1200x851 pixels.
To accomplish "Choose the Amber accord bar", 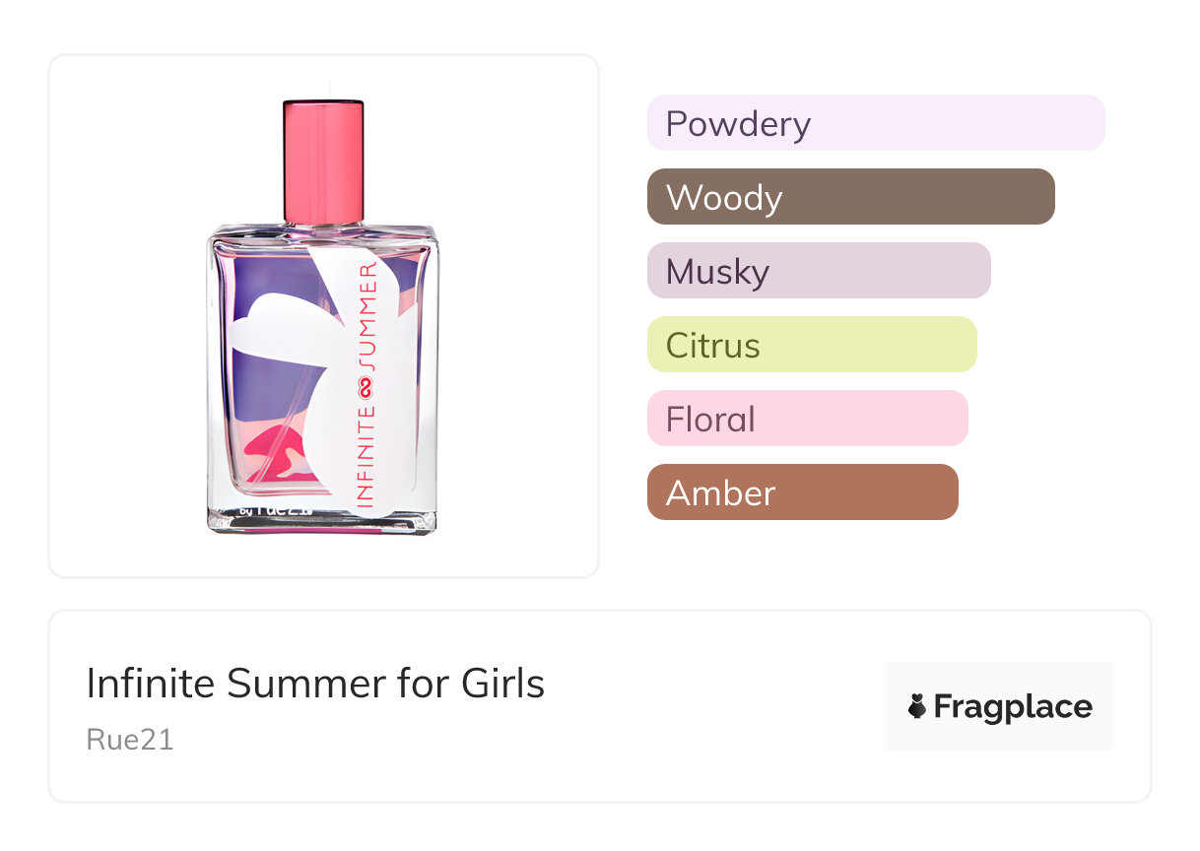I will click(802, 492).
